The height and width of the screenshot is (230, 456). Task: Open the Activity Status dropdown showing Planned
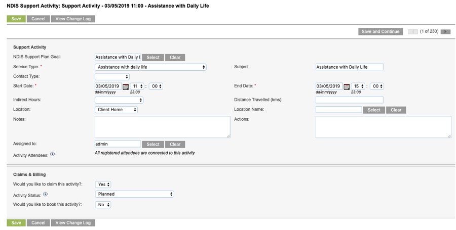(x=134, y=194)
